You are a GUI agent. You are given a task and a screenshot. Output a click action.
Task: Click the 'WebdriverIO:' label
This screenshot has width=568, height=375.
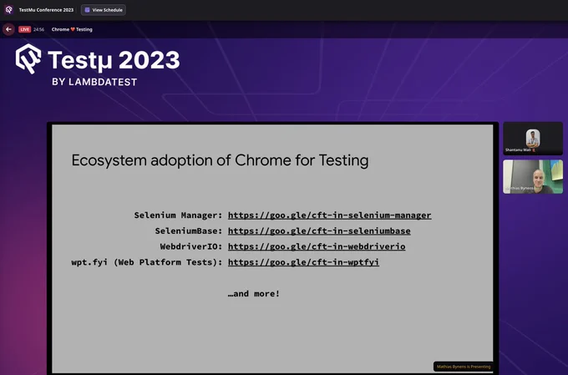tap(191, 246)
